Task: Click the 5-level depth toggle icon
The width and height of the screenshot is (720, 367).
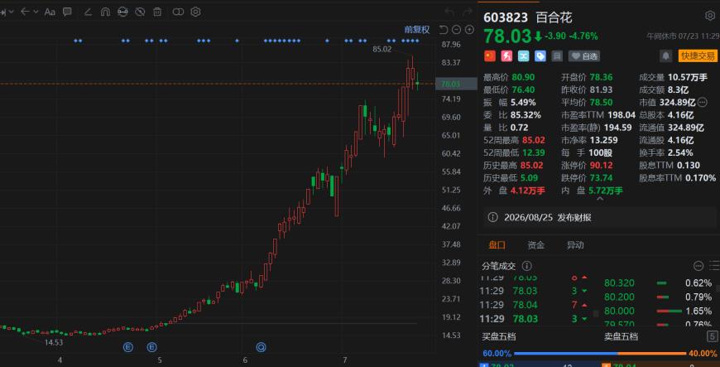Action: click(713, 336)
